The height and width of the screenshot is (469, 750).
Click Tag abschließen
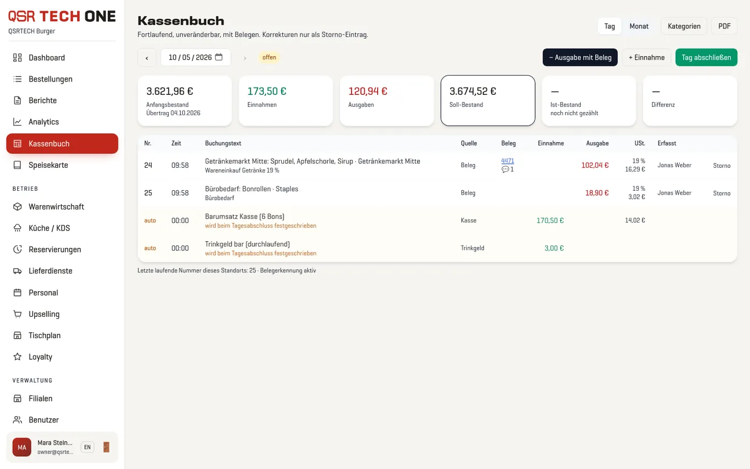click(707, 57)
